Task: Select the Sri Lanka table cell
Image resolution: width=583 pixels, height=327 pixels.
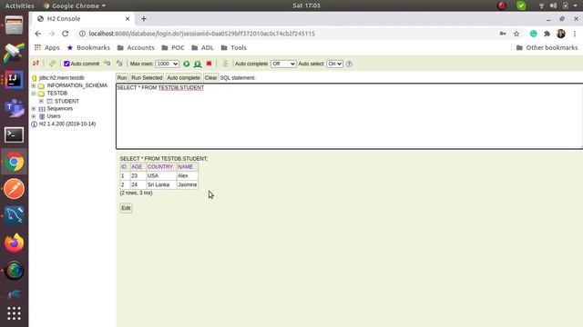Action: click(x=160, y=184)
